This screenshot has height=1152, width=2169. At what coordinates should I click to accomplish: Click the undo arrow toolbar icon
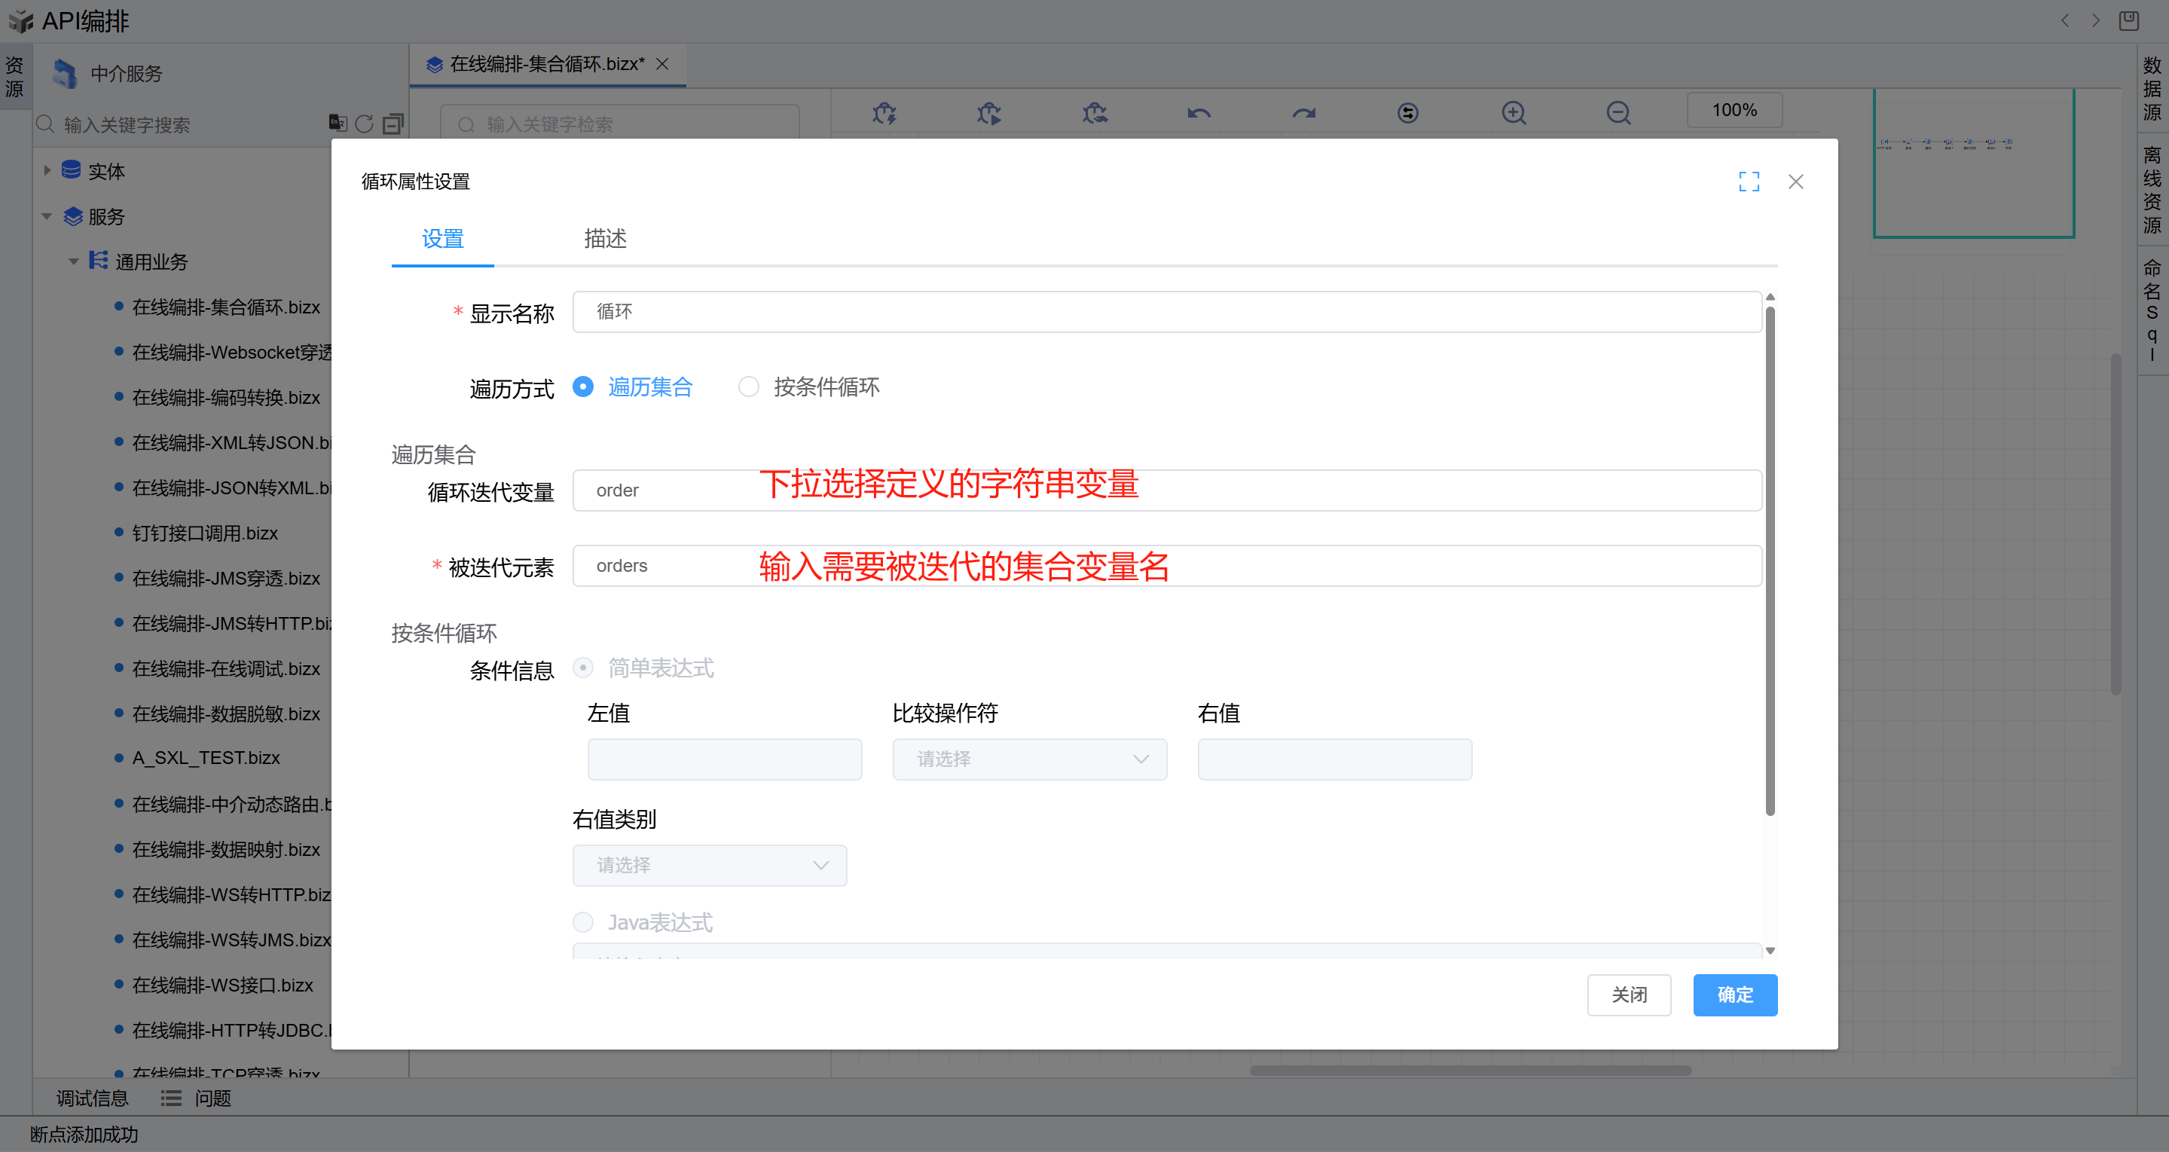[1199, 112]
